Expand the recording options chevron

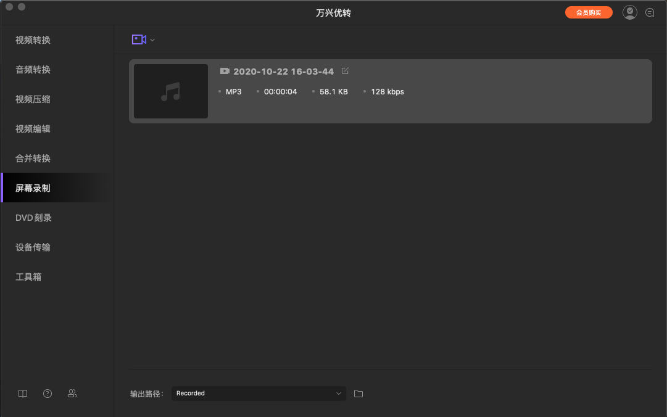click(151, 39)
